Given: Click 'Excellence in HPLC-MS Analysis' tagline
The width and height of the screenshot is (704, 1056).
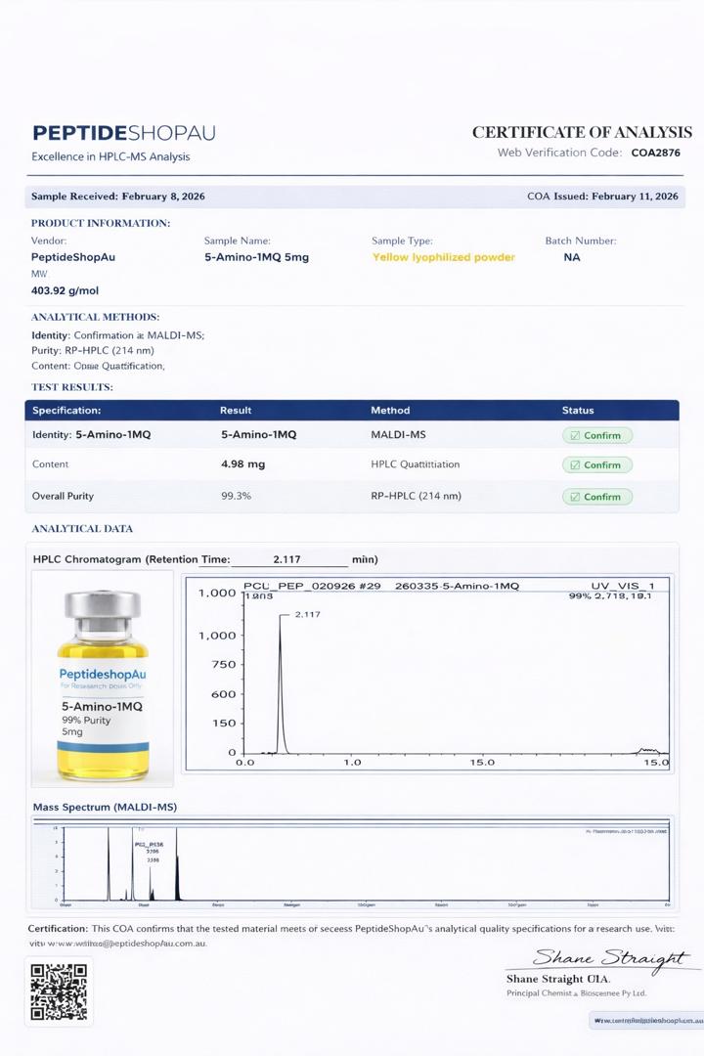Looking at the screenshot, I should click(x=110, y=156).
